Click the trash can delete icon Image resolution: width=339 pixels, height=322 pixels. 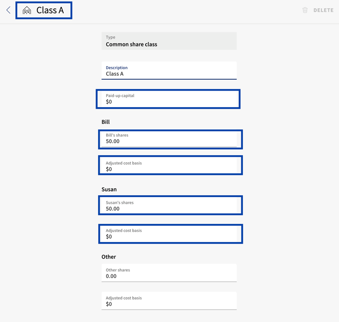(x=305, y=10)
